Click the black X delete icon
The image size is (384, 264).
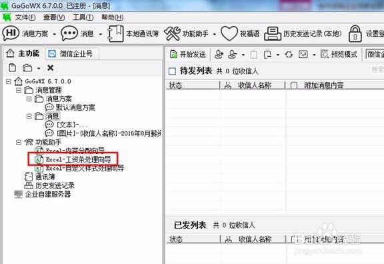[50, 67]
